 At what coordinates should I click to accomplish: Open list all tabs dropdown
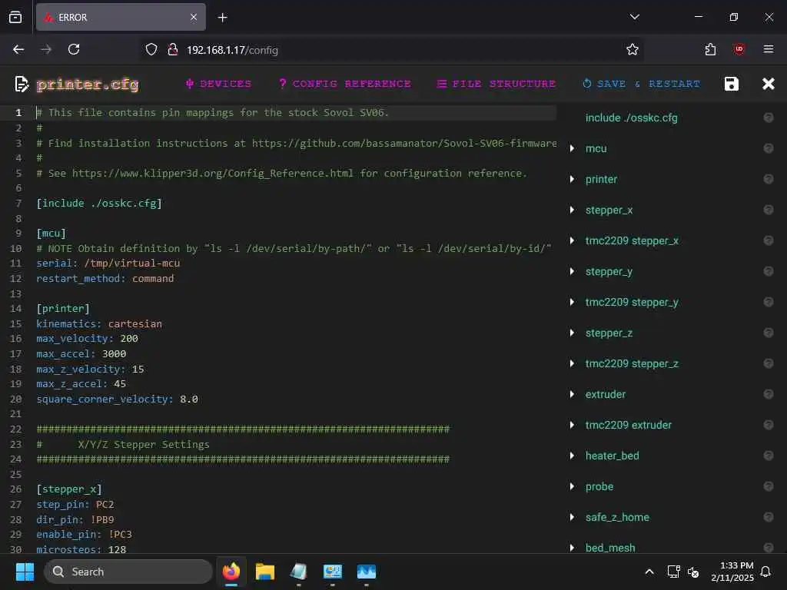[634, 17]
